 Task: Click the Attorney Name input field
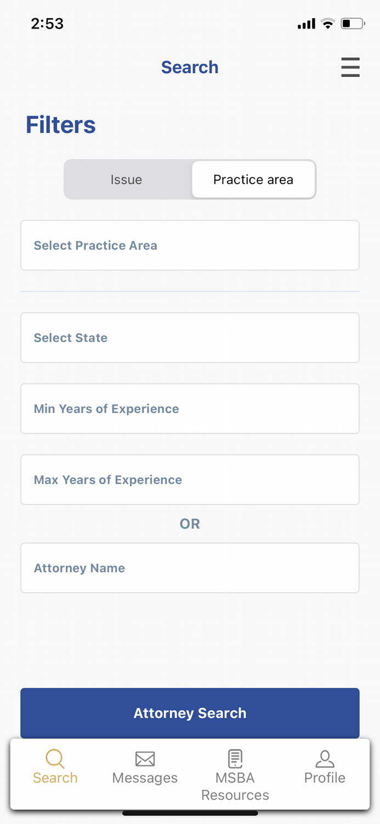click(x=190, y=568)
